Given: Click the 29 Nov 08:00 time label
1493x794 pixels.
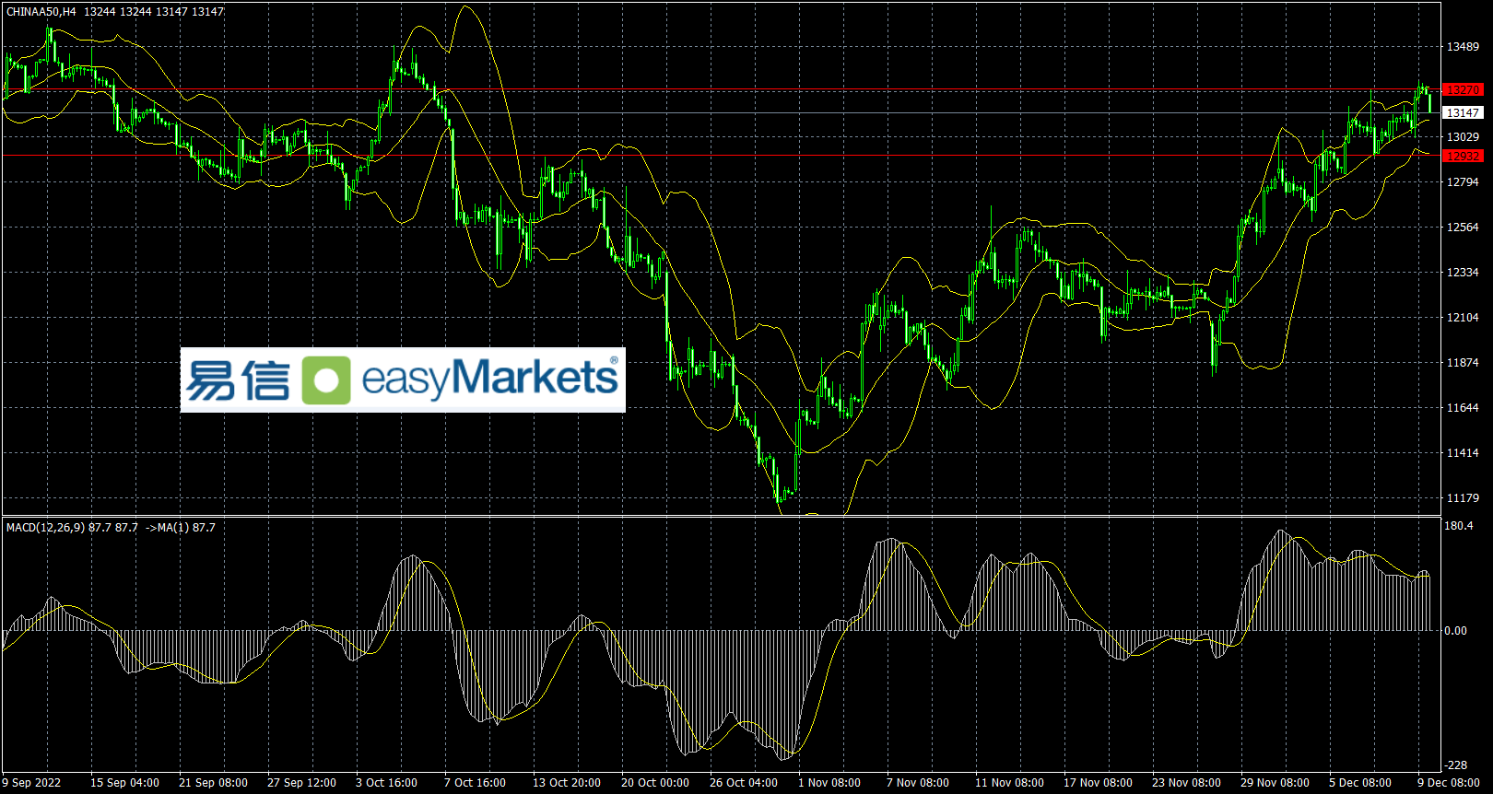Looking at the screenshot, I should click(1275, 783).
